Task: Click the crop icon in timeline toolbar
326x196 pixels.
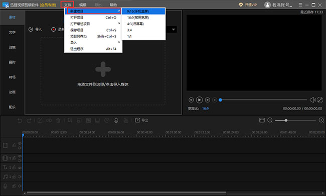Action: click(70, 120)
